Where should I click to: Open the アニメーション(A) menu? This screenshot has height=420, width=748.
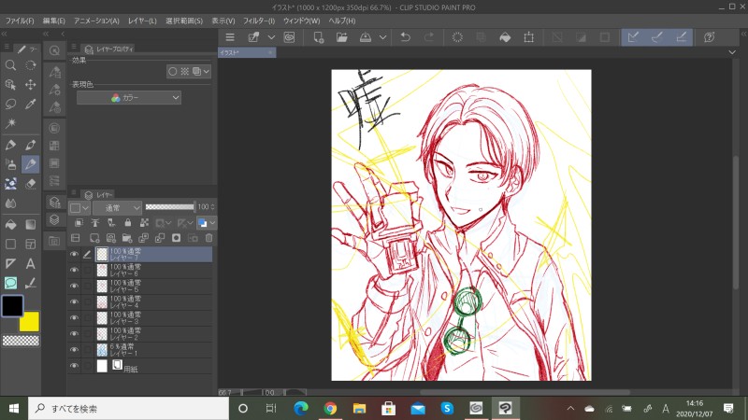coord(96,21)
